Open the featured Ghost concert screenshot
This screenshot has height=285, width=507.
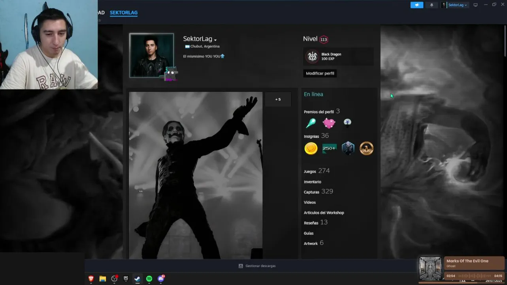coord(196,175)
